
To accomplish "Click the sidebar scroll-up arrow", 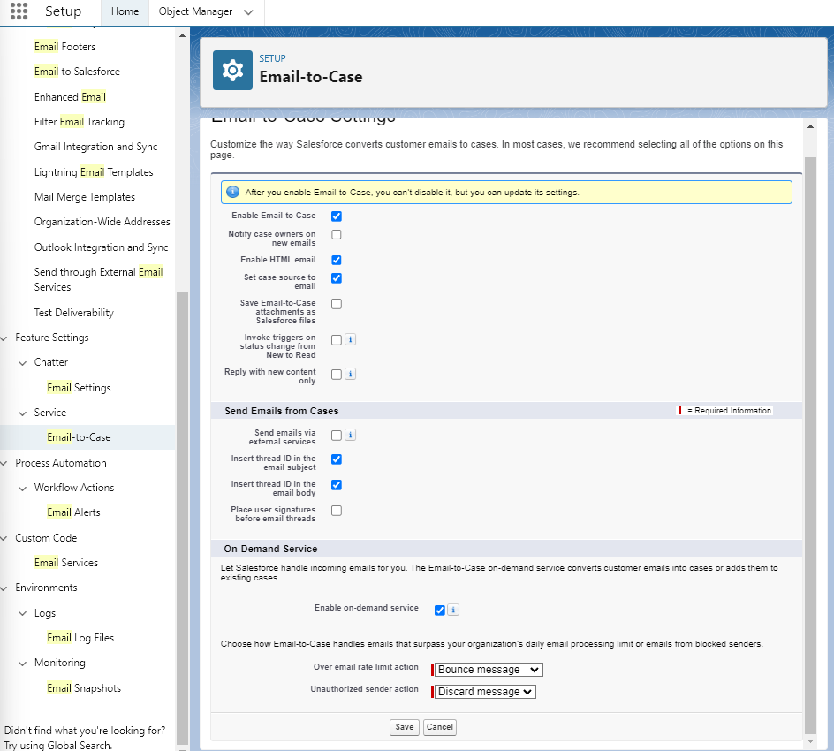I will tap(182, 35).
